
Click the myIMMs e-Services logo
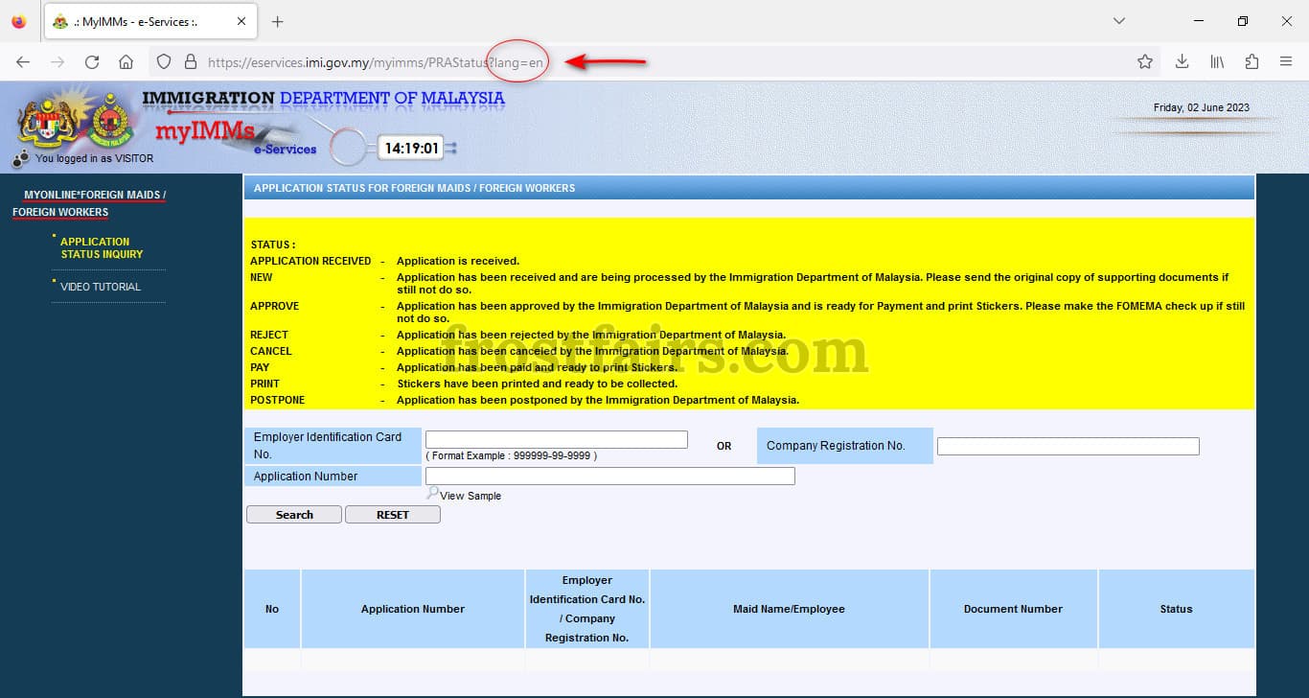click(235, 136)
